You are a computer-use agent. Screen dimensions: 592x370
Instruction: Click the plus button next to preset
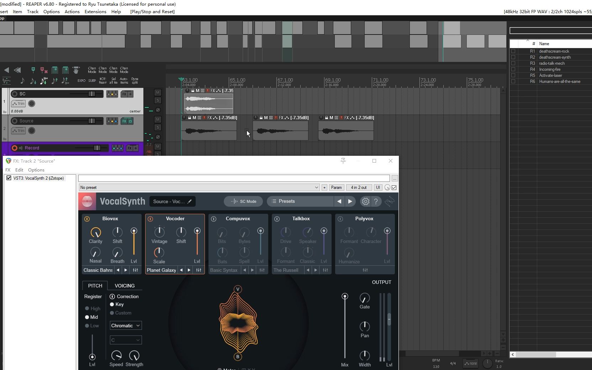point(324,187)
